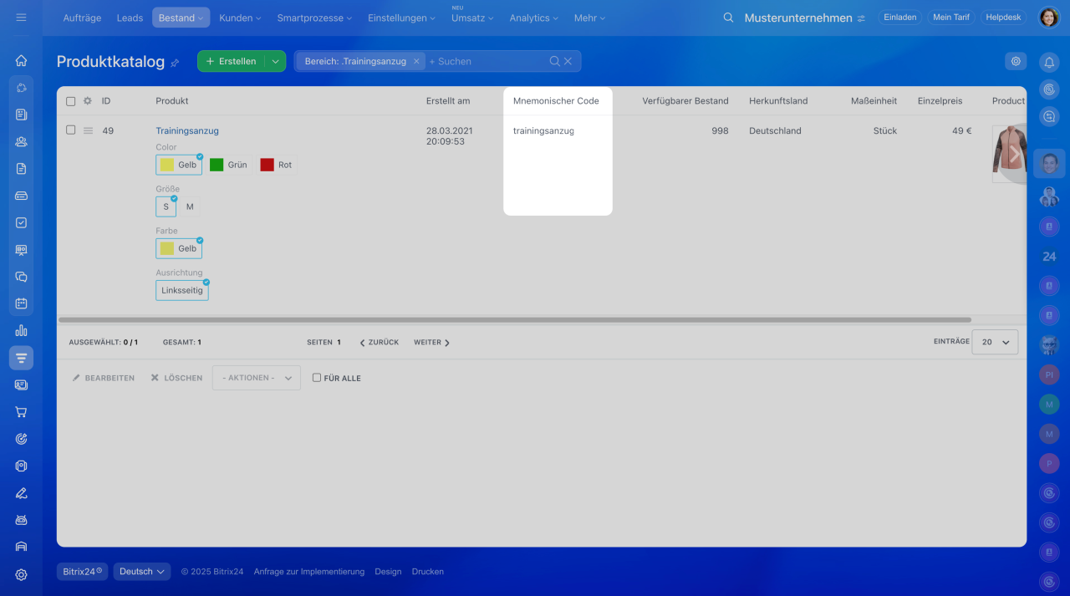The width and height of the screenshot is (1070, 596).
Task: Open the pen signature sidebar icon
Action: (21, 492)
